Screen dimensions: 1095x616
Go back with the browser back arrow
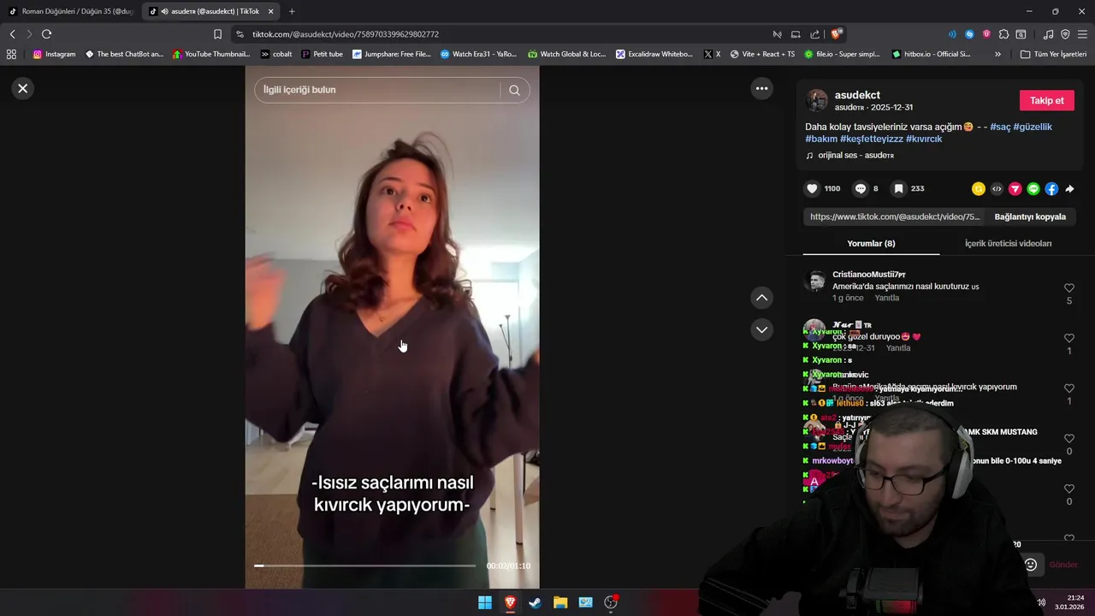click(12, 34)
